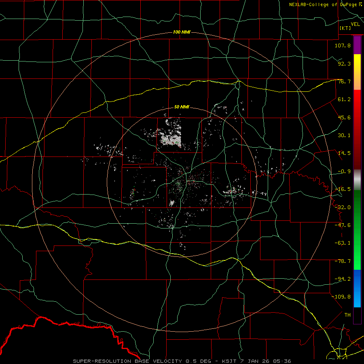Click the -0.9 velocity scale value
This screenshot has height=364, width=364.
click(x=344, y=171)
